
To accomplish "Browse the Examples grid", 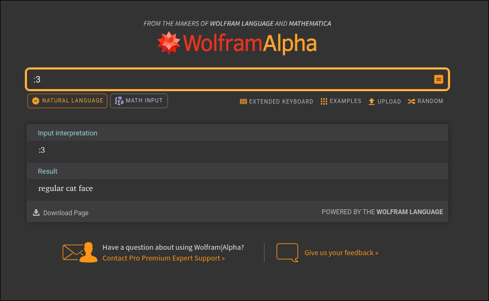I will tap(341, 101).
